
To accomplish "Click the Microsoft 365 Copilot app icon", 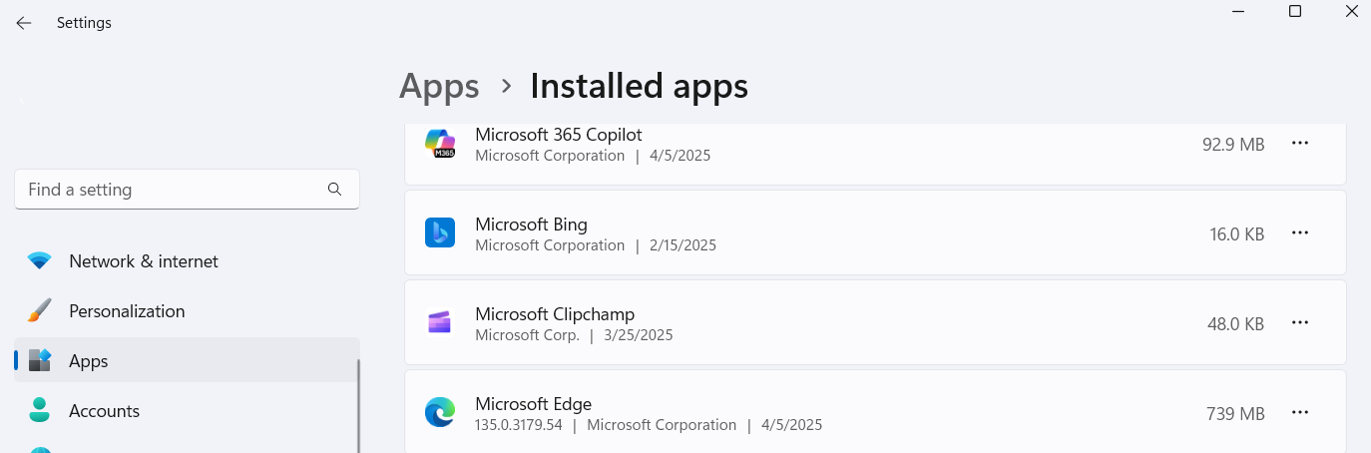I will tap(440, 144).
